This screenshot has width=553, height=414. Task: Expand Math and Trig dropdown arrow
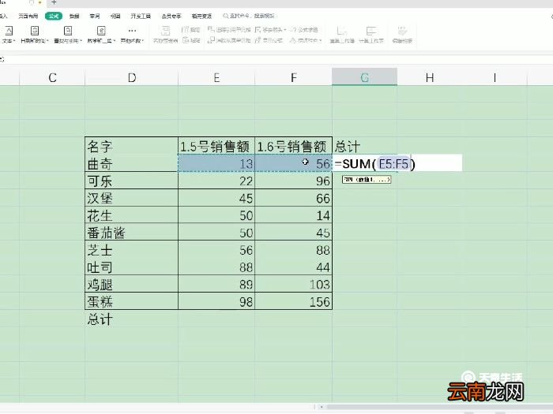coord(115,41)
